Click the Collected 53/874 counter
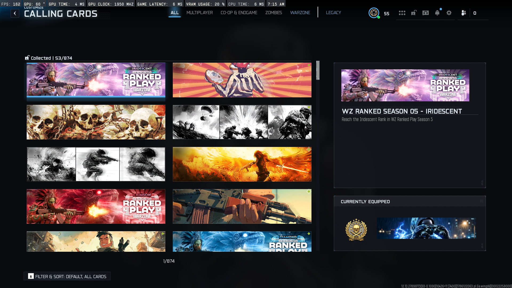 51,58
